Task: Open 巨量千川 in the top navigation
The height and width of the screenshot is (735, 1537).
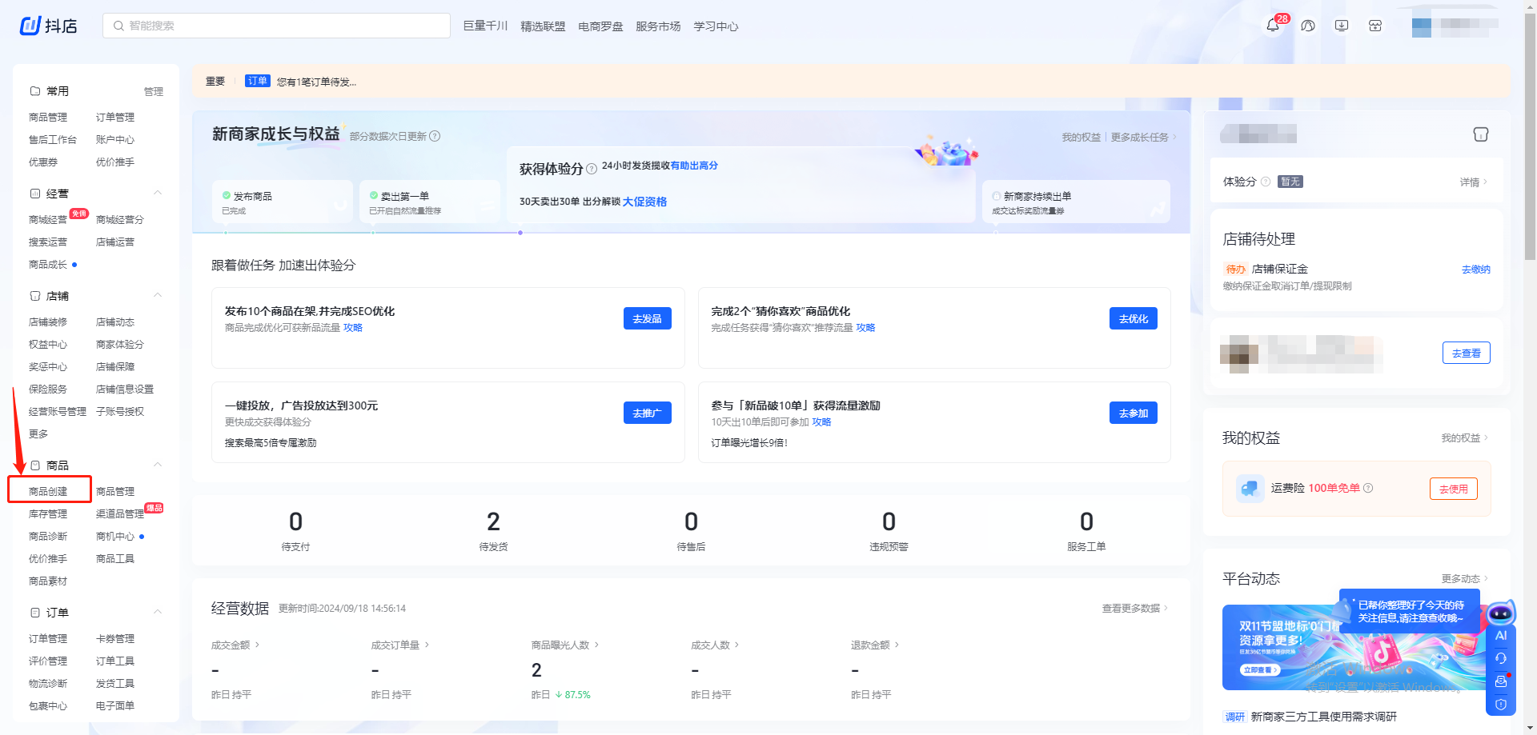Action: click(x=485, y=26)
